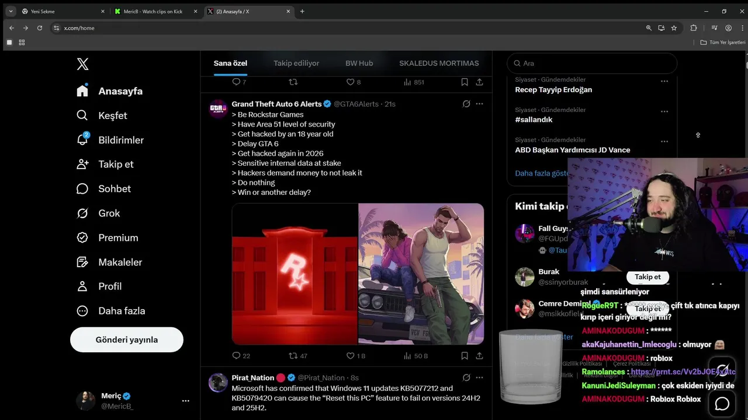Click the Makaleler article icon

(82, 262)
